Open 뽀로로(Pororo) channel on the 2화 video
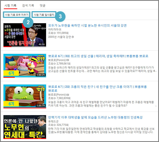This screenshot has height=142, width=159. click(x=57, y=95)
